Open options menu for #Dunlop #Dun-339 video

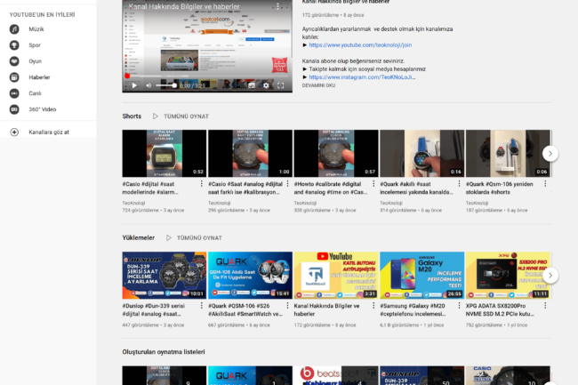click(x=201, y=306)
